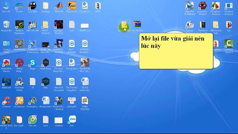Launch CCleaner
The width and height of the screenshot is (238, 134).
point(6,102)
